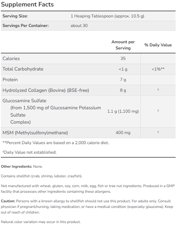
Task: Click the calories amount of 35
Action: coord(123,59)
